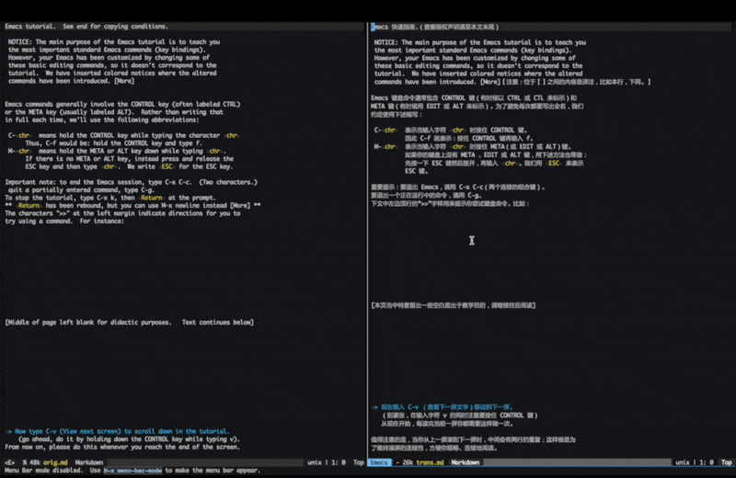Click '[Middle of page left blank' line in left pane
The width and height of the screenshot is (736, 478).
click(x=129, y=323)
